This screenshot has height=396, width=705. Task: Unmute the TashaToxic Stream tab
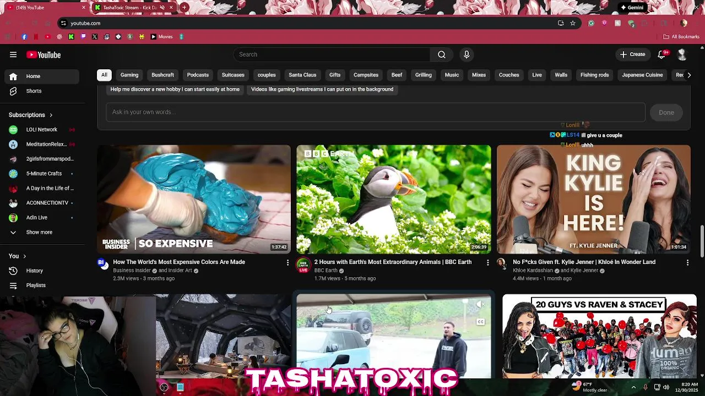tap(162, 8)
